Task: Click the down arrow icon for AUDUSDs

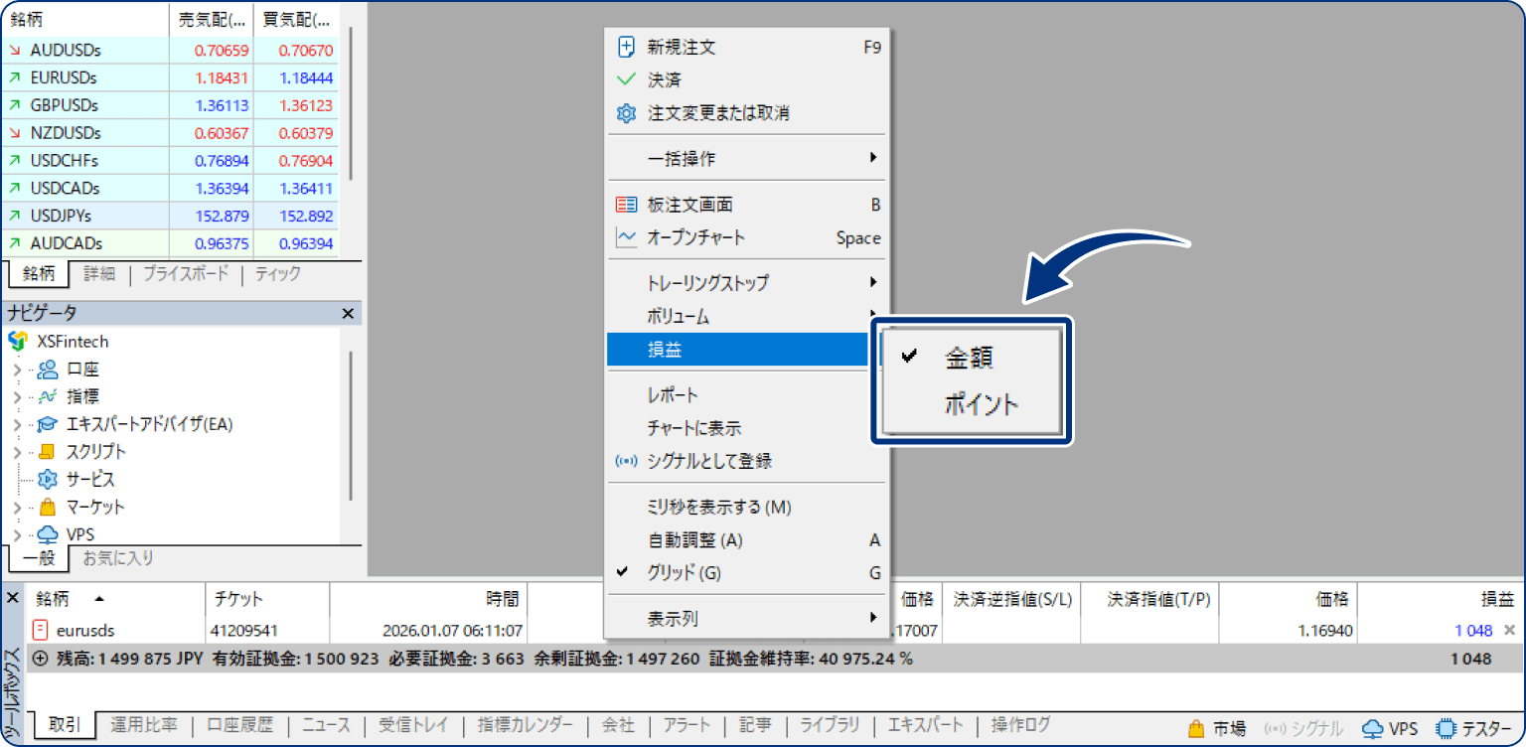Action: click(x=15, y=50)
